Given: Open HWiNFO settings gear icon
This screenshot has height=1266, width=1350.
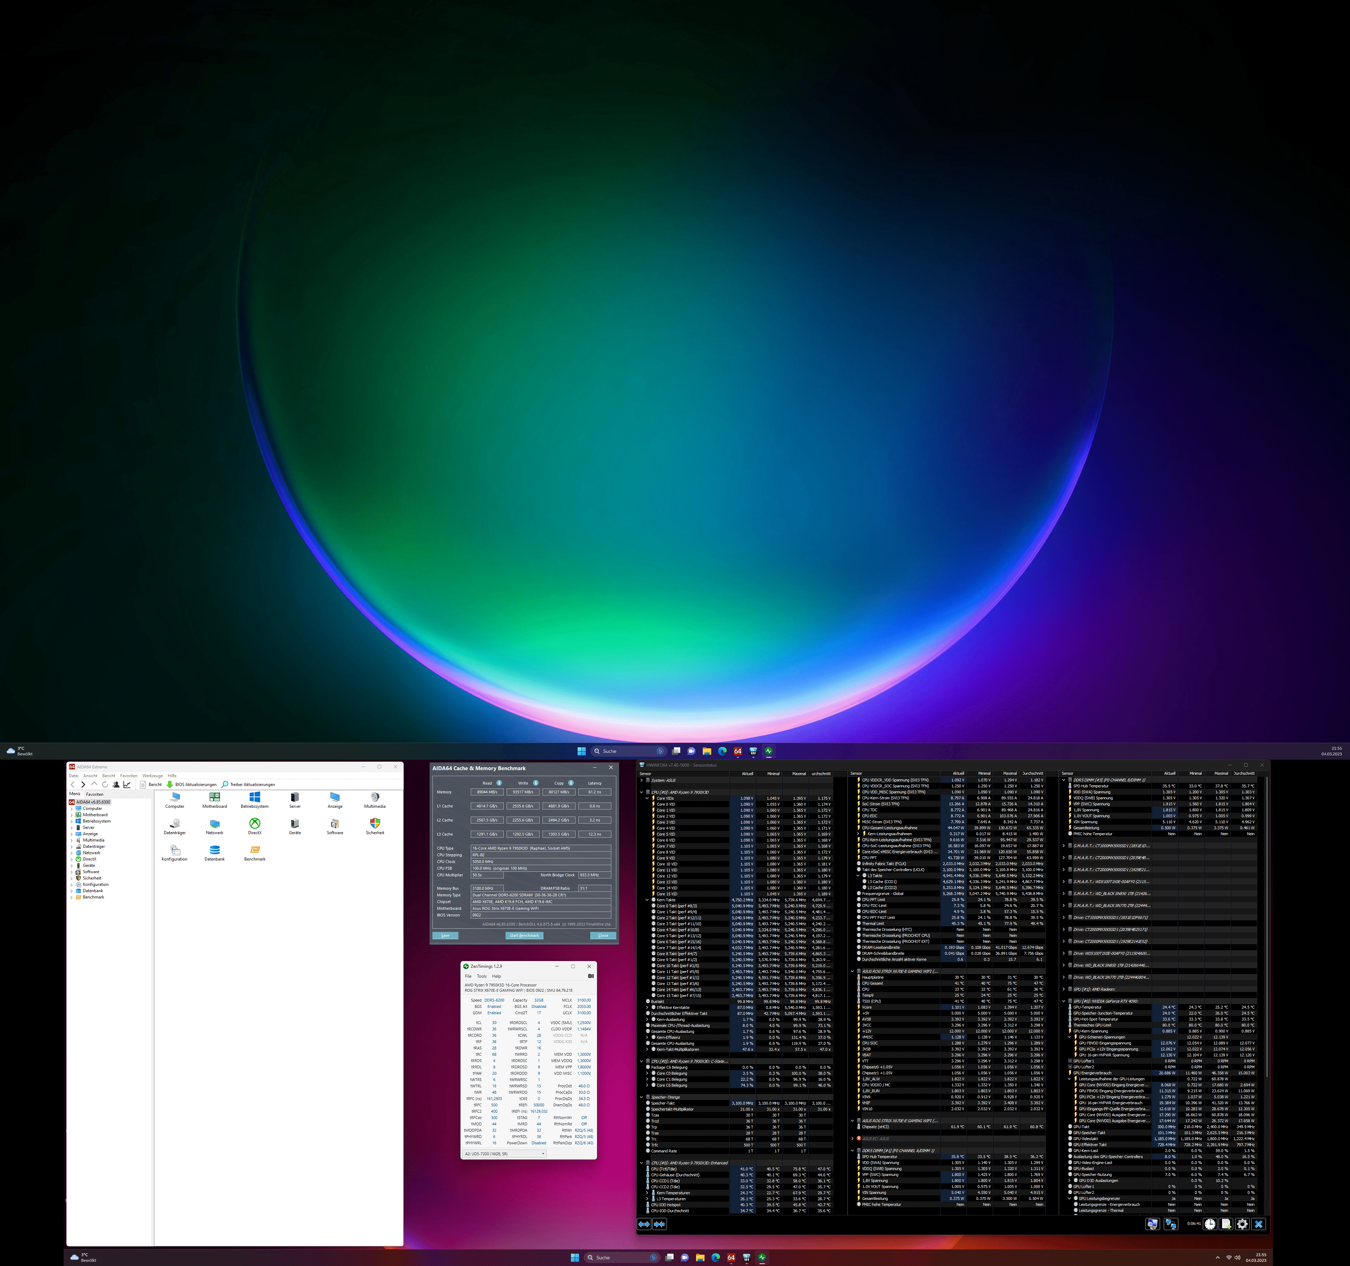Looking at the screenshot, I should pos(1242,1224).
